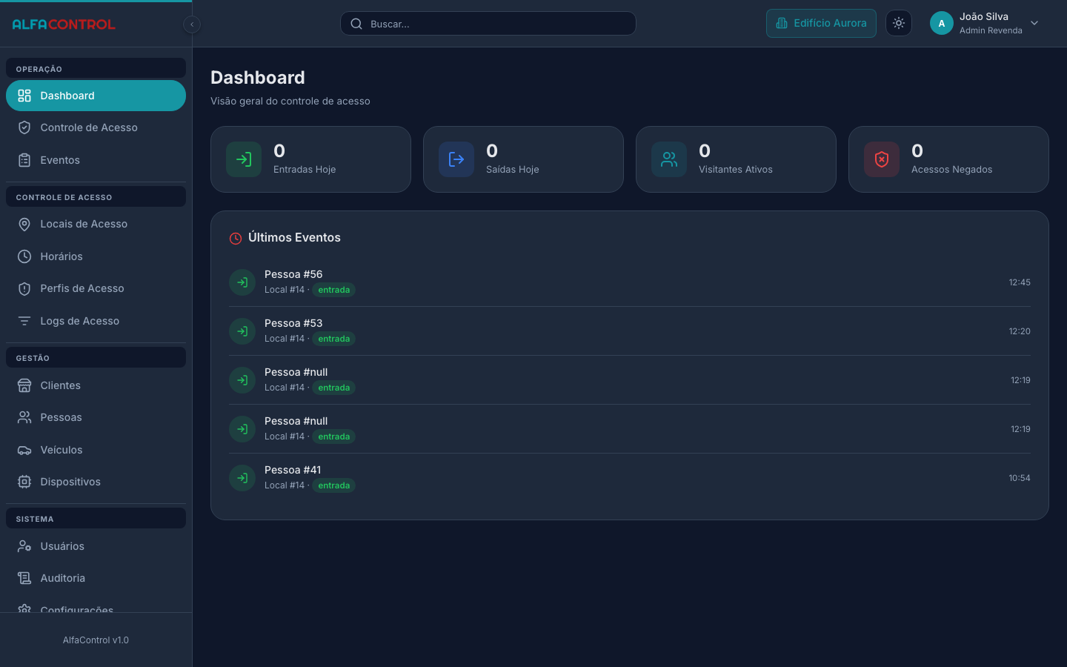
Task: Click the Acessos Negados card
Action: [948, 159]
